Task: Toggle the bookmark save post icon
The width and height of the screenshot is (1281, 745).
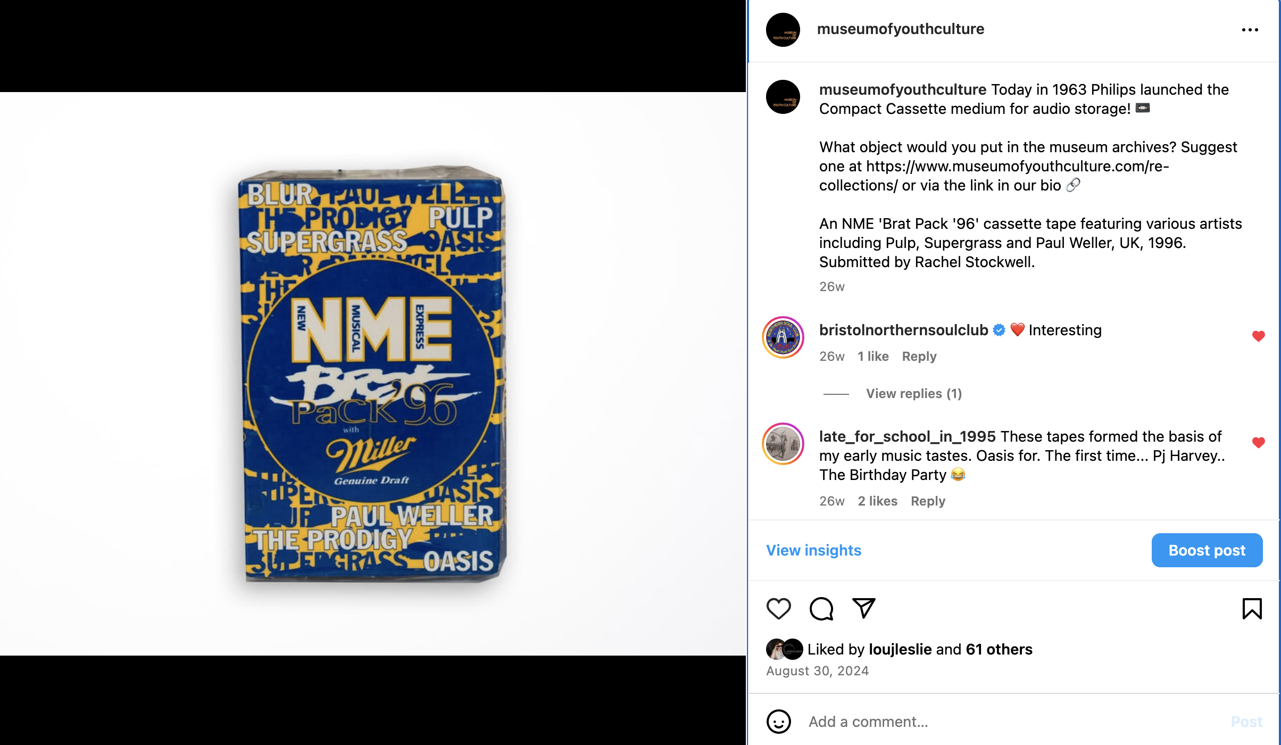Action: tap(1252, 609)
